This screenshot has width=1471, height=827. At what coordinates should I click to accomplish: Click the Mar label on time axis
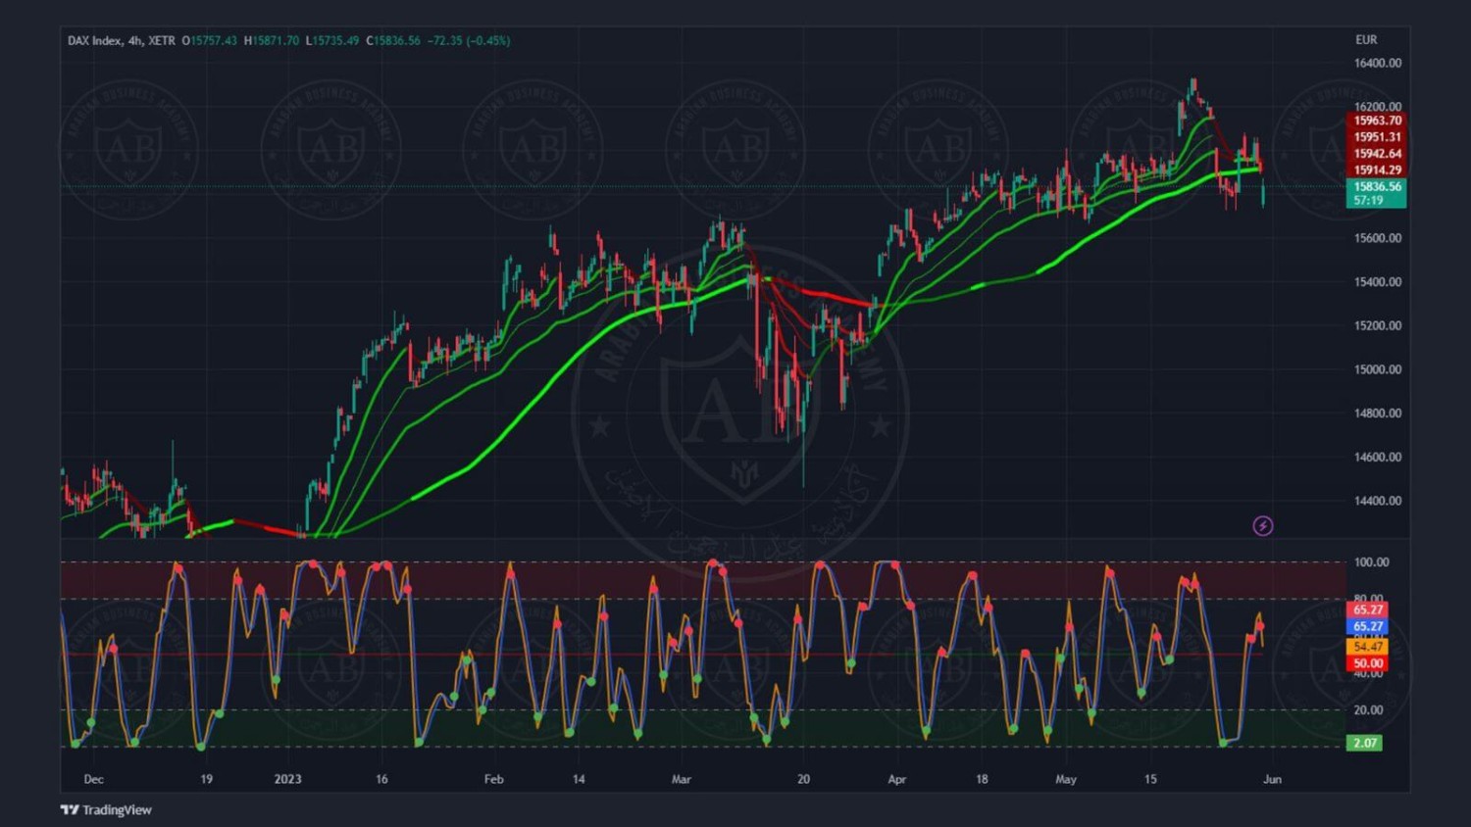click(x=681, y=780)
